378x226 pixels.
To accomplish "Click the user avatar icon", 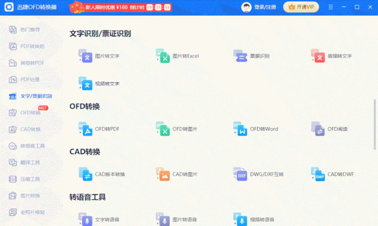I will (x=246, y=7).
